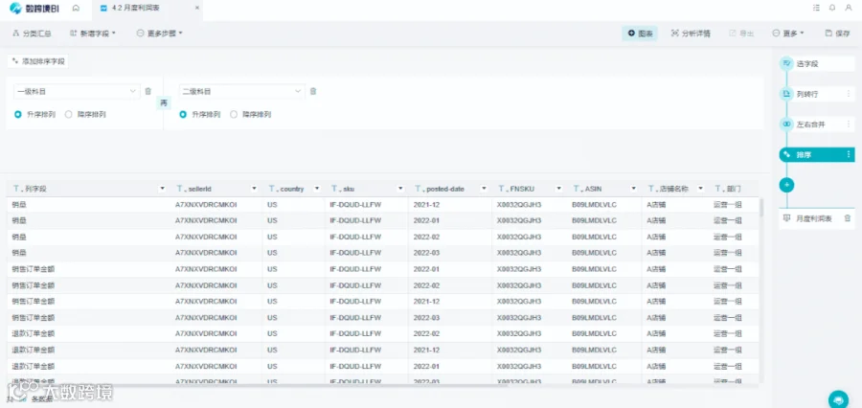Delete the 二级科目 sort field with the trash icon
The height and width of the screenshot is (408, 862).
coord(313,91)
